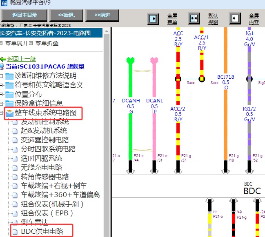Open the 诊断和维修方法说明 folder
The image size is (265, 237).
pos(45,75)
